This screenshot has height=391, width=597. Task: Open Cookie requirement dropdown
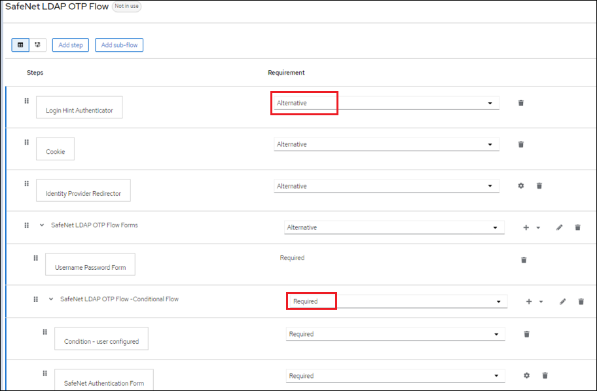click(x=386, y=144)
